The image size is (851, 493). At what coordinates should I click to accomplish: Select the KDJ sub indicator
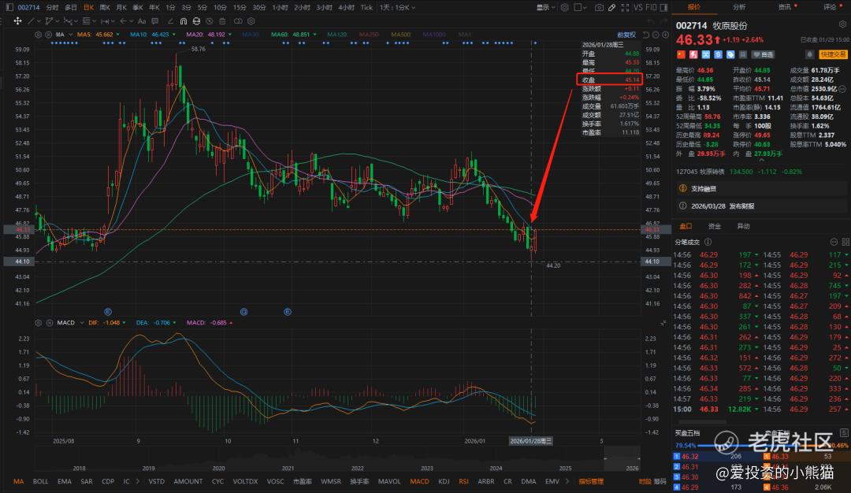(x=444, y=482)
